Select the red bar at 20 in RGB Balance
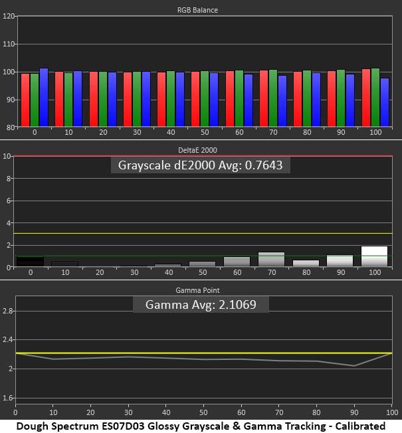This screenshot has height=433, width=402. click(94, 99)
